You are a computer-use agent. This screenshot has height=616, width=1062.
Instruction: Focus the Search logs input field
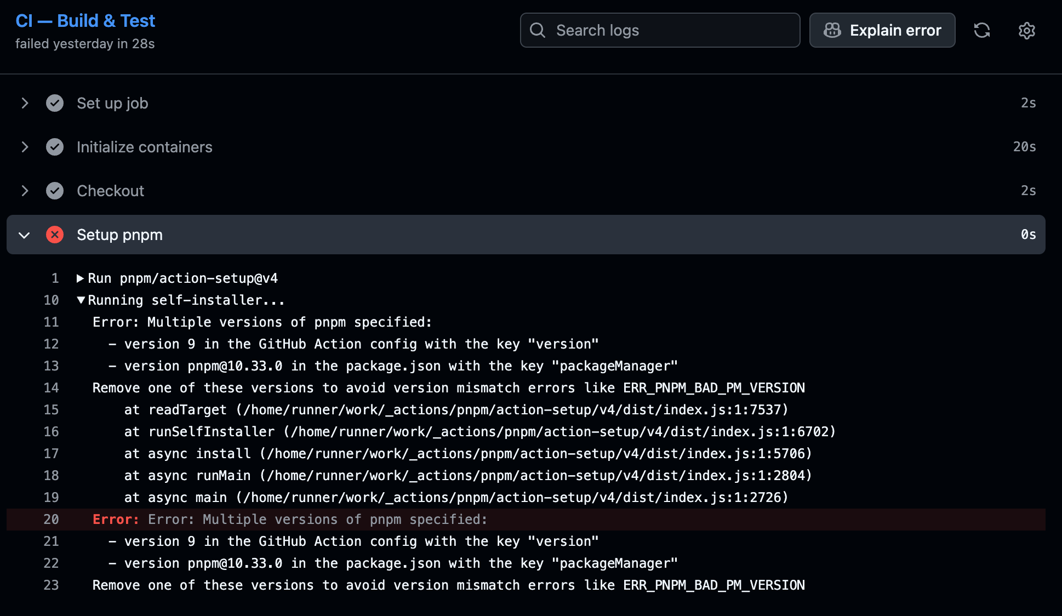pos(660,30)
